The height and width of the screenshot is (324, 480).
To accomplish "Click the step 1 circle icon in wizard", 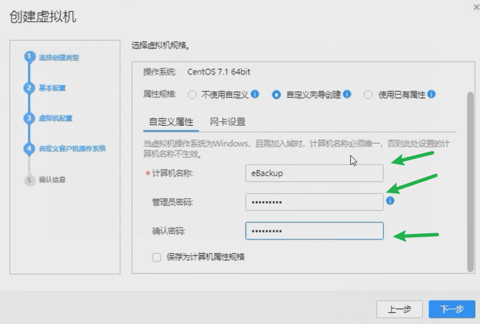I will coord(29,57).
